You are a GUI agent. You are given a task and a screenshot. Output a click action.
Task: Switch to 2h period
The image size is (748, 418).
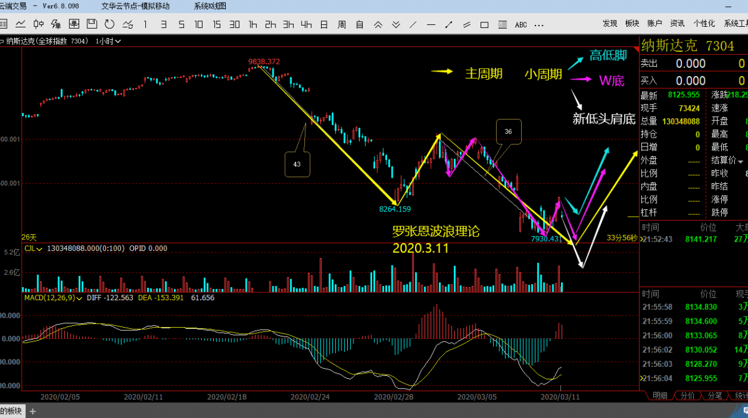coord(271,24)
